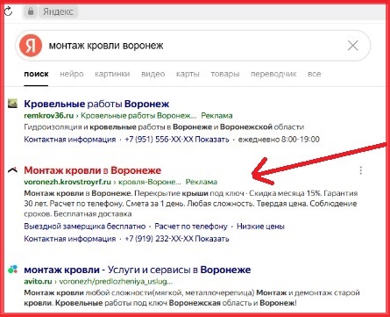The height and width of the screenshot is (317, 390).
Task: Open the все tab
Action: 314,74
